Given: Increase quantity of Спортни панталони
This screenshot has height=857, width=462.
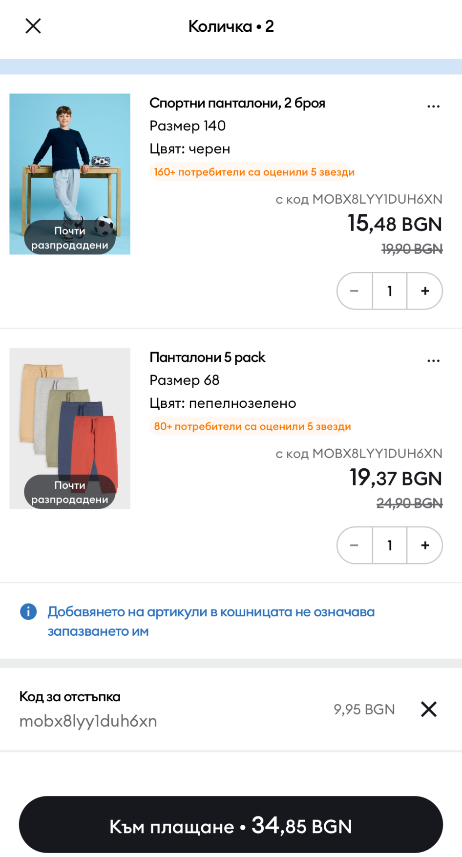Looking at the screenshot, I should click(425, 291).
